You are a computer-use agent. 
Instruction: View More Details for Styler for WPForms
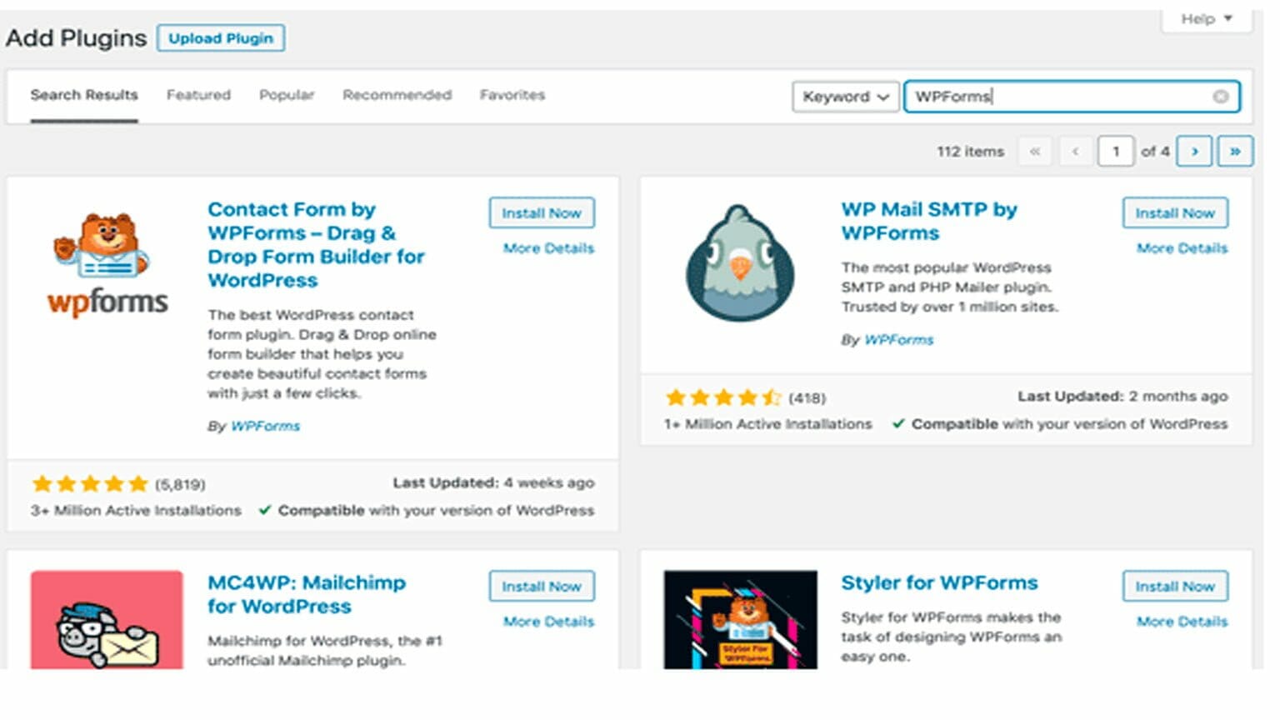(x=1182, y=622)
